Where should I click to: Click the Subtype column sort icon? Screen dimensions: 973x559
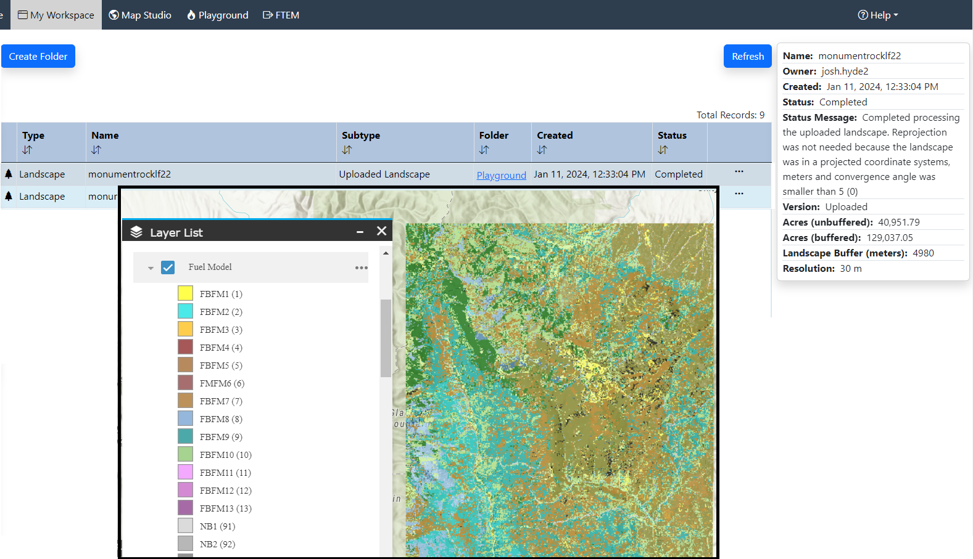click(x=347, y=150)
